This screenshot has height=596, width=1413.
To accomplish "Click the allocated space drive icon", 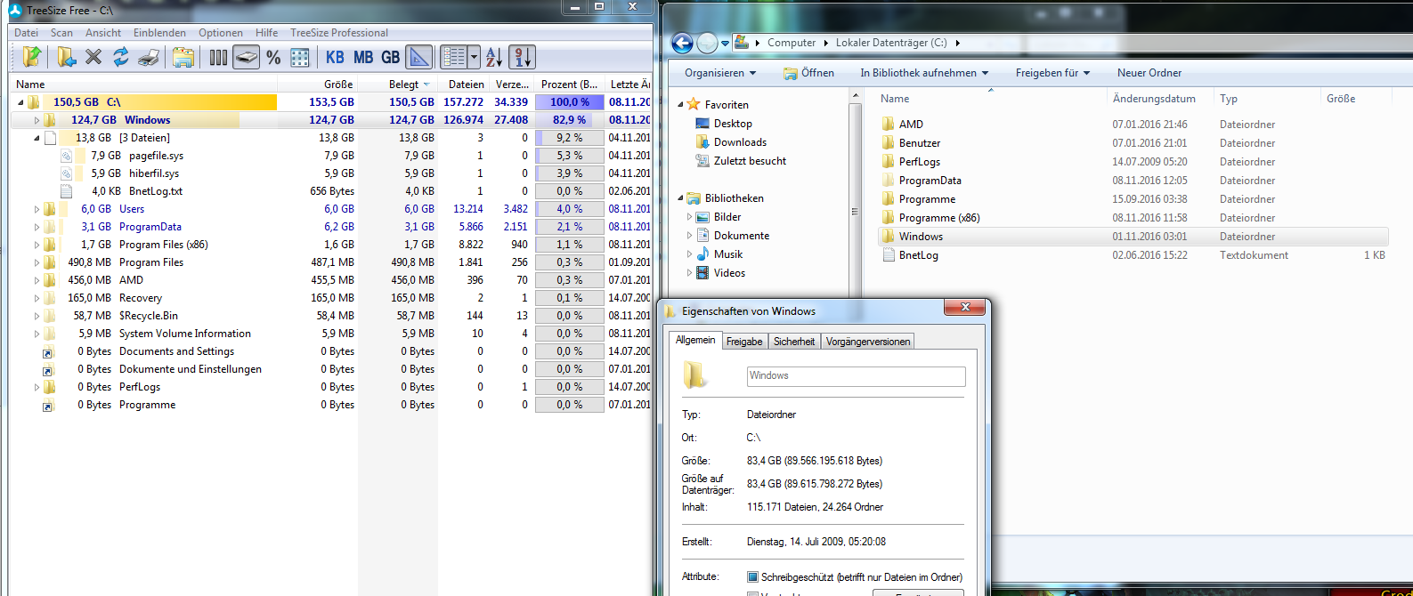I will 247,58.
